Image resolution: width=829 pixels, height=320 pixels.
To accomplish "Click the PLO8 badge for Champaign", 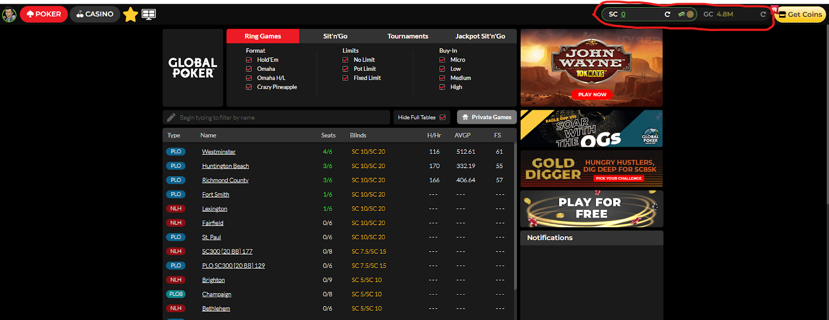I will coord(176,294).
